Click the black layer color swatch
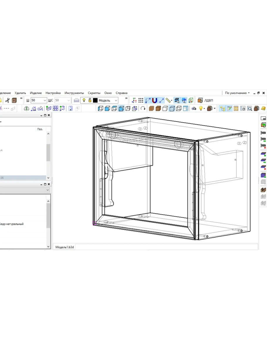 [95, 100]
